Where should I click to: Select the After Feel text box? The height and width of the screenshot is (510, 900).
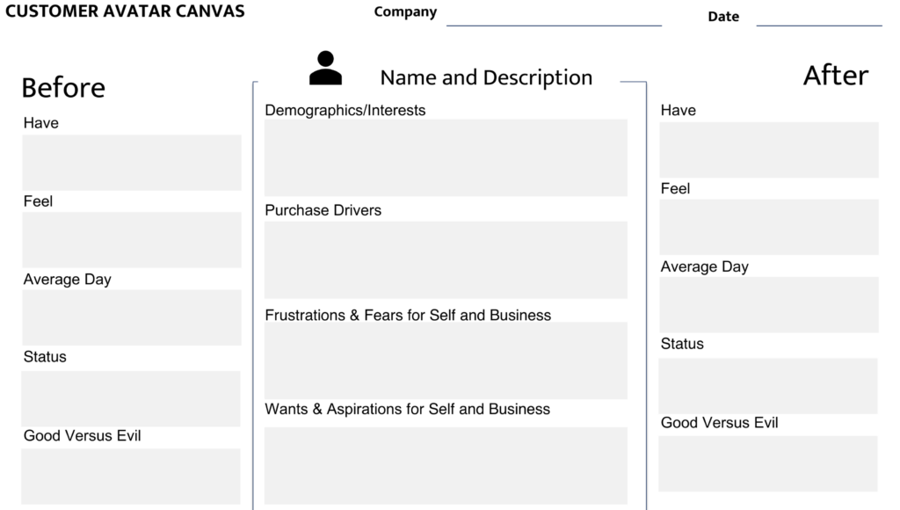click(x=769, y=227)
